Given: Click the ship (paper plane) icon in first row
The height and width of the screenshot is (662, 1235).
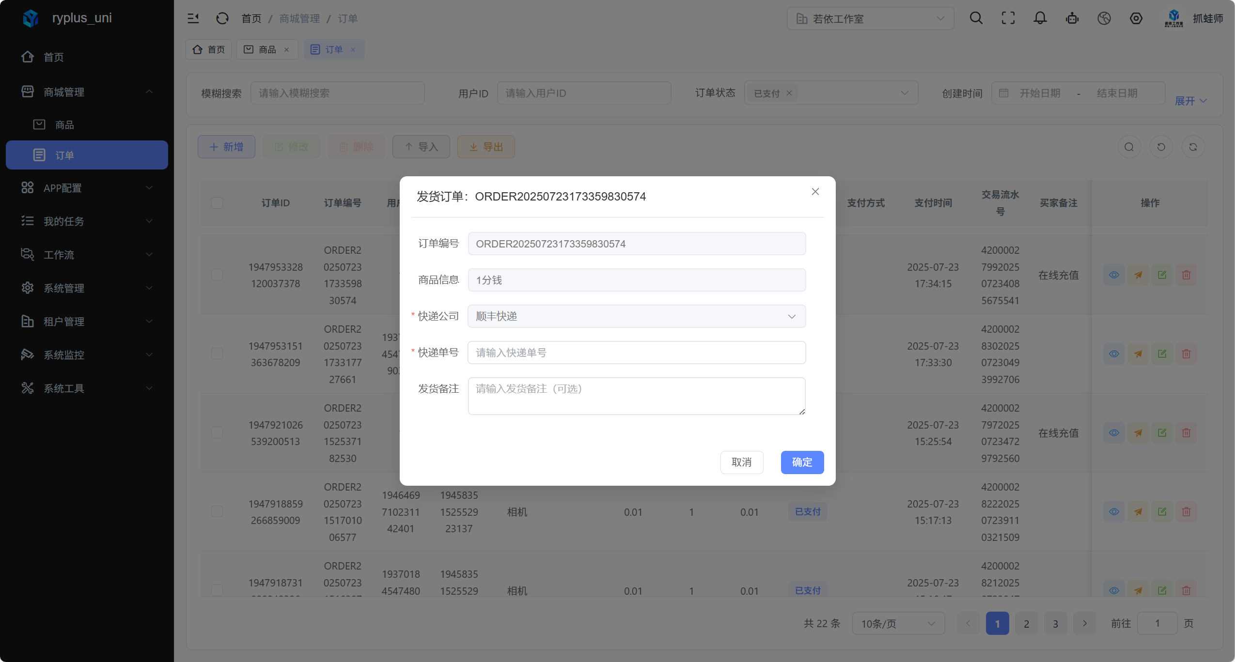Looking at the screenshot, I should point(1138,275).
